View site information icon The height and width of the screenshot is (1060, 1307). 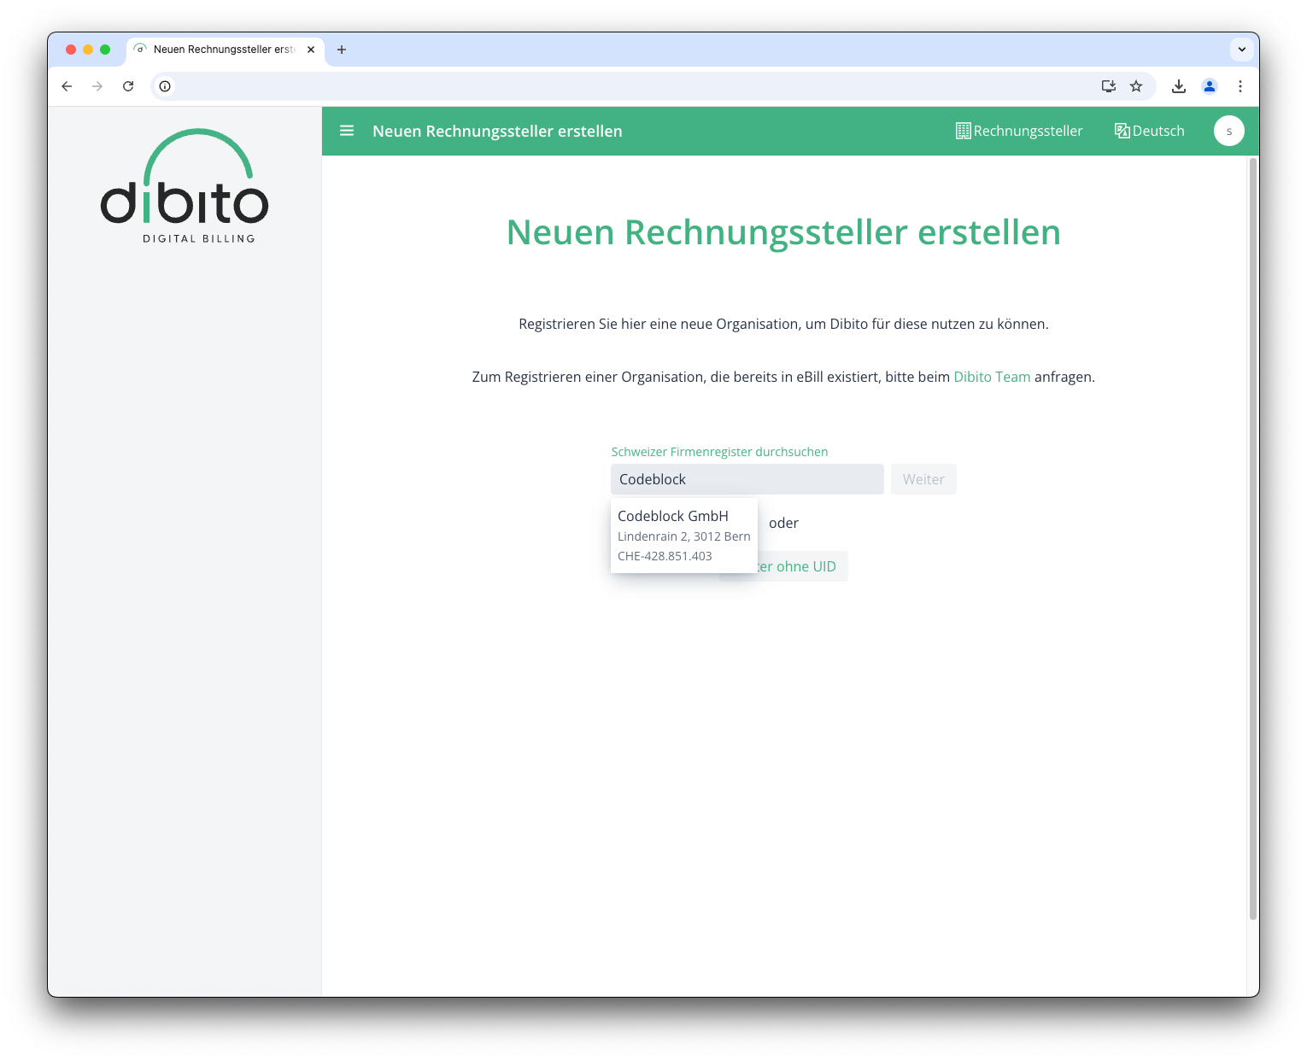(x=165, y=86)
